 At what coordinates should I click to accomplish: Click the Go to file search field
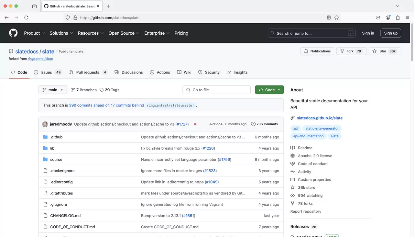217,90
